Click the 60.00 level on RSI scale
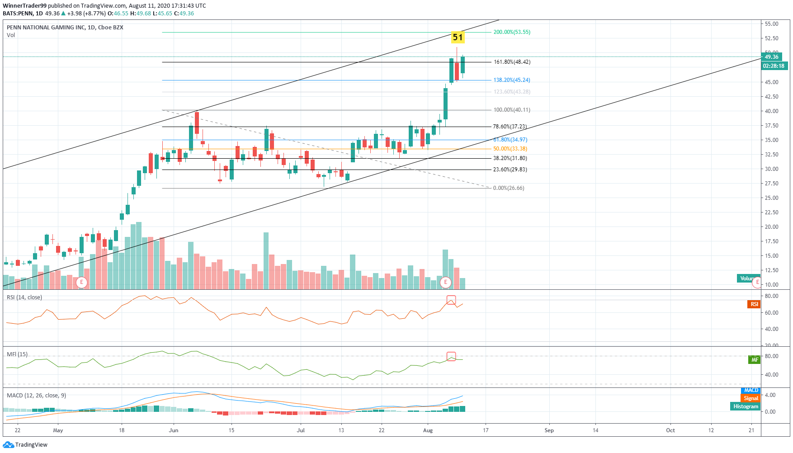The width and height of the screenshot is (793, 453). (772, 313)
